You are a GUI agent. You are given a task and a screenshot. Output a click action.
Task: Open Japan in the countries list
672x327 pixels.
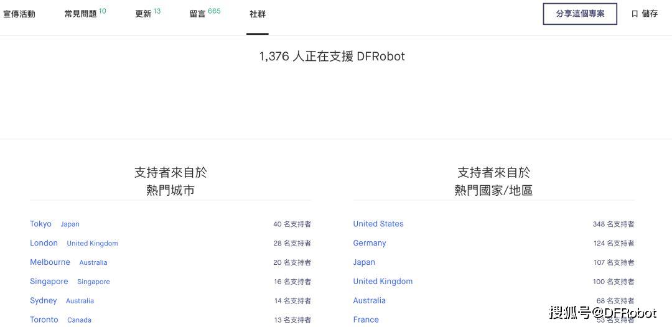click(364, 262)
